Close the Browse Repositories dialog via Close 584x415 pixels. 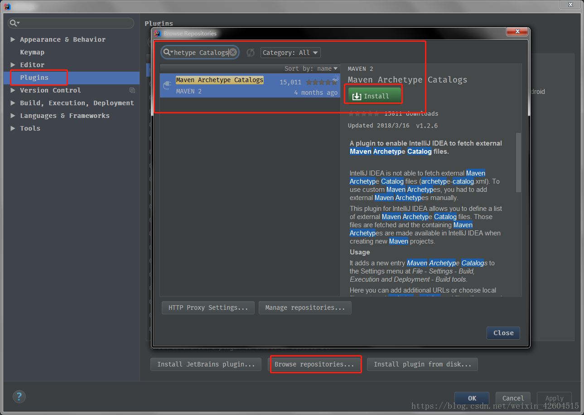503,333
